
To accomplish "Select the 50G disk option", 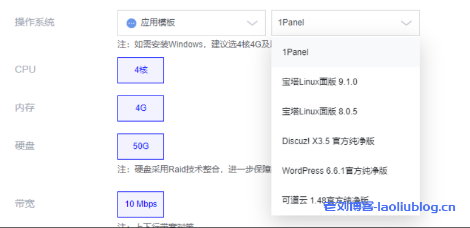I will [141, 146].
